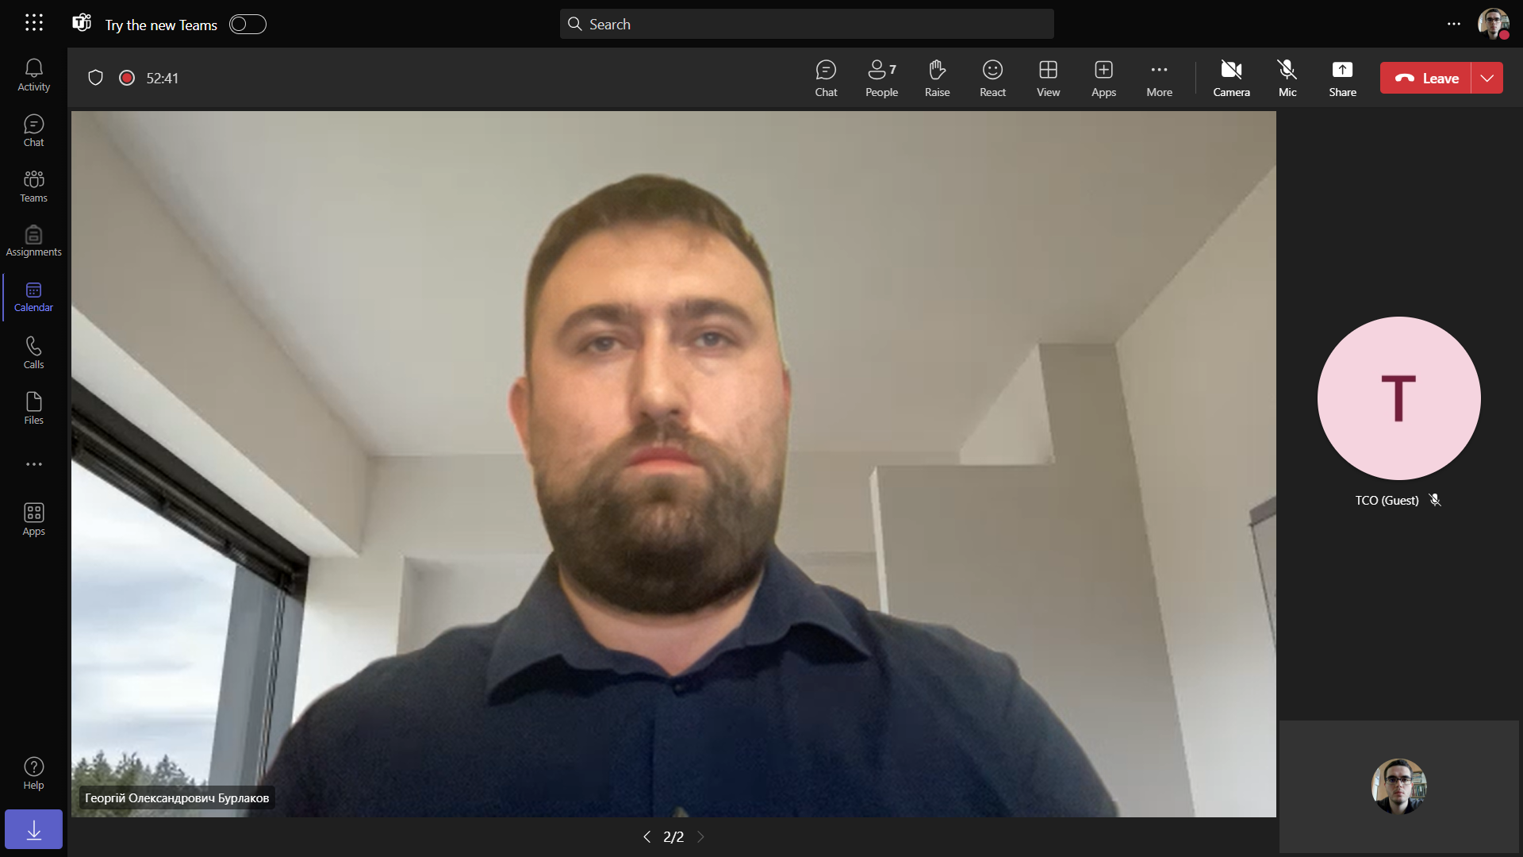Toggle the Try the new Teams switch
The image size is (1523, 857).
pyautogui.click(x=247, y=25)
